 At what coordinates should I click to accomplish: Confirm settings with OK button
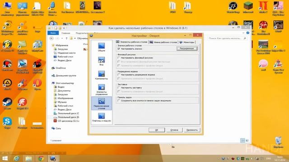pyautogui.click(x=157, y=130)
